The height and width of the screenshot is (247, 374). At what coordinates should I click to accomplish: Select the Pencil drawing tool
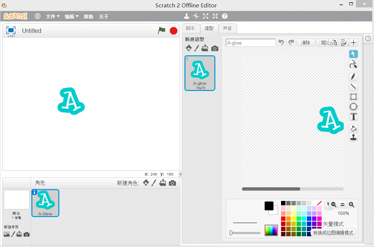coord(353,77)
